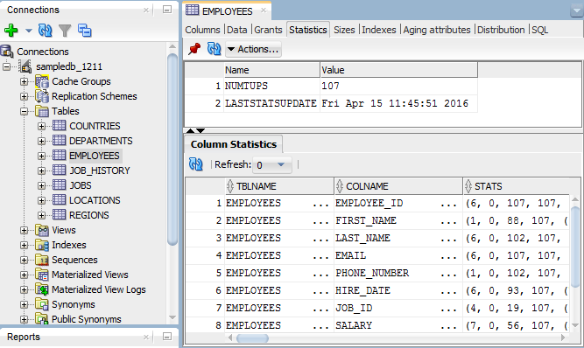Click the DEPARTMENTS table icon
Screen dimensions: 584x348
pos(60,141)
